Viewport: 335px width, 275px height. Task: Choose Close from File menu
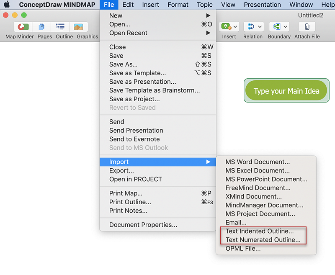158,47
